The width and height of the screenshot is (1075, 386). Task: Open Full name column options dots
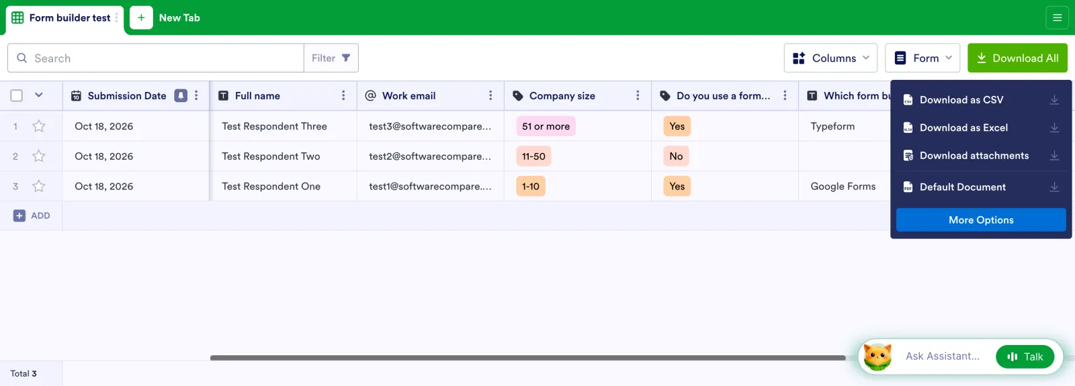(x=343, y=95)
